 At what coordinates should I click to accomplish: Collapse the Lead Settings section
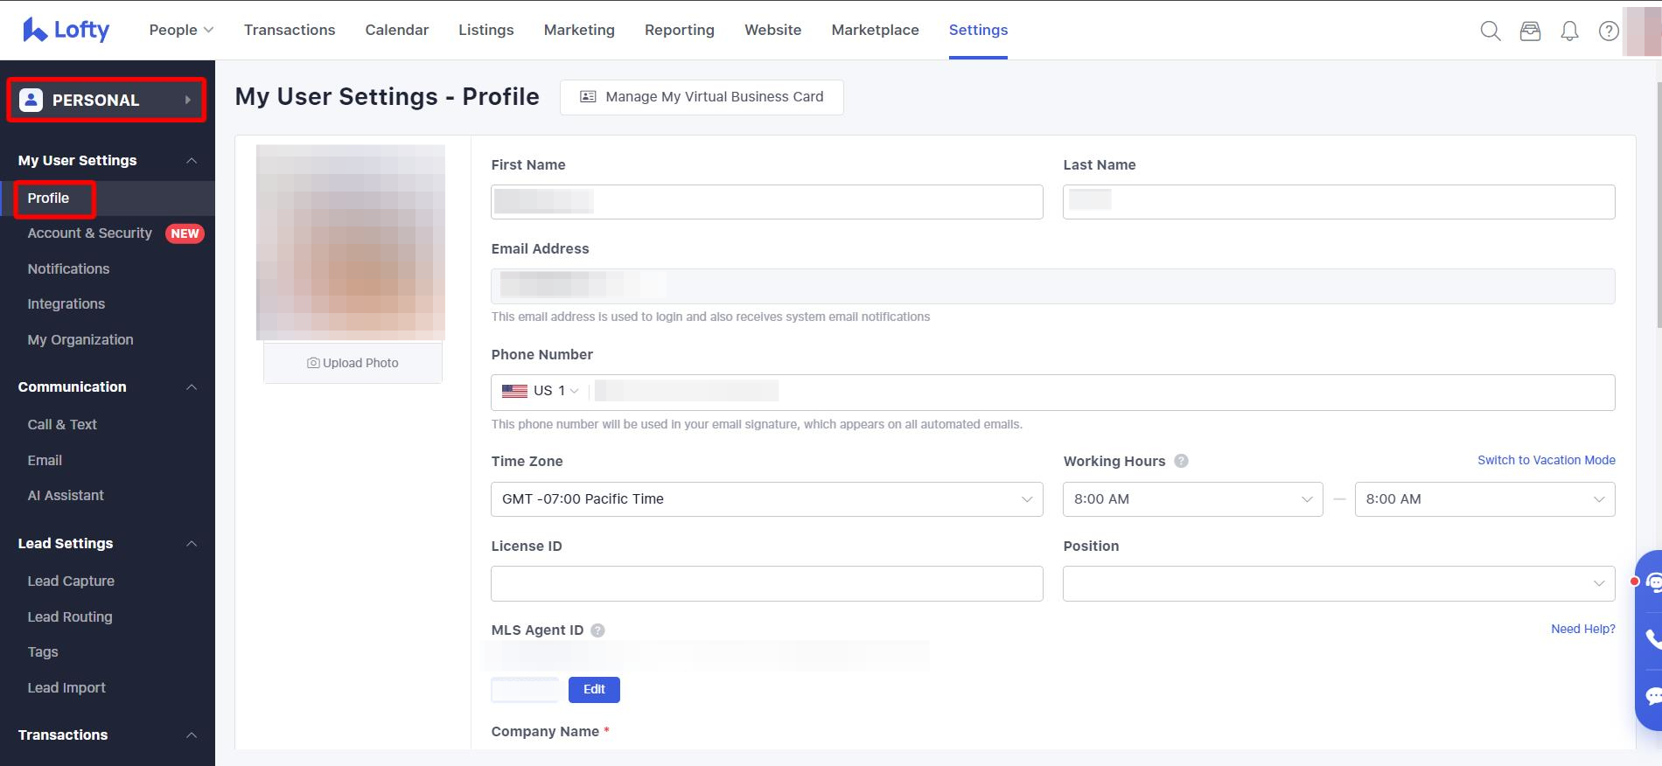(x=192, y=544)
